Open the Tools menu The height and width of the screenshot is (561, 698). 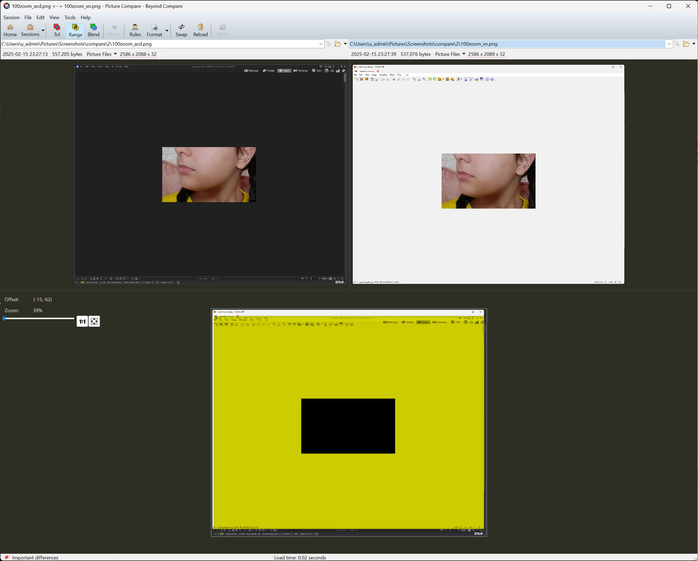pos(70,18)
